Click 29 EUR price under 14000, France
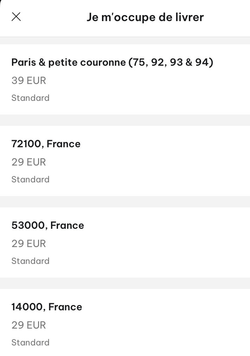Viewport: 250px width, 356px height. pos(28,325)
